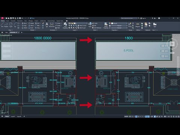
Task: Toggle polar tracking in status bar
Action: (138, 117)
